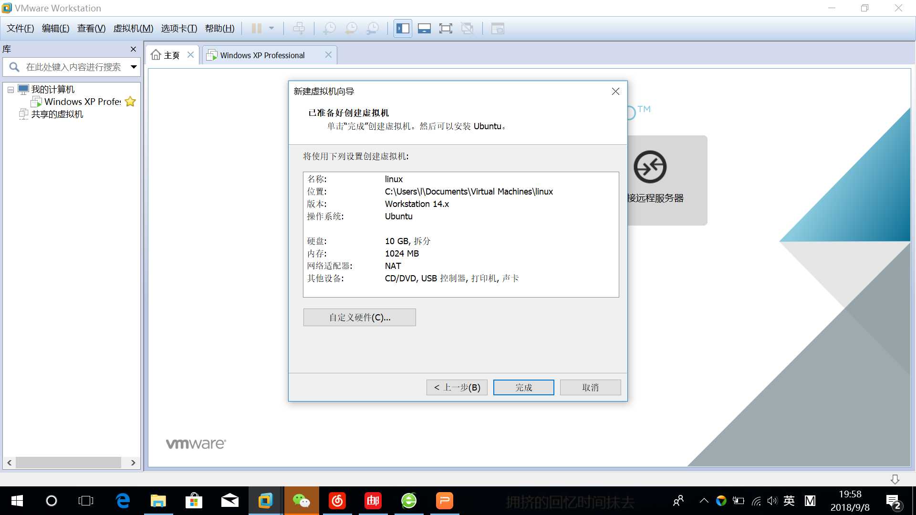This screenshot has width=916, height=515.
Task: Click the library search input field
Action: pyautogui.click(x=73, y=67)
